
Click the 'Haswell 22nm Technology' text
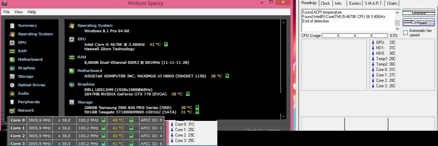coord(109,49)
